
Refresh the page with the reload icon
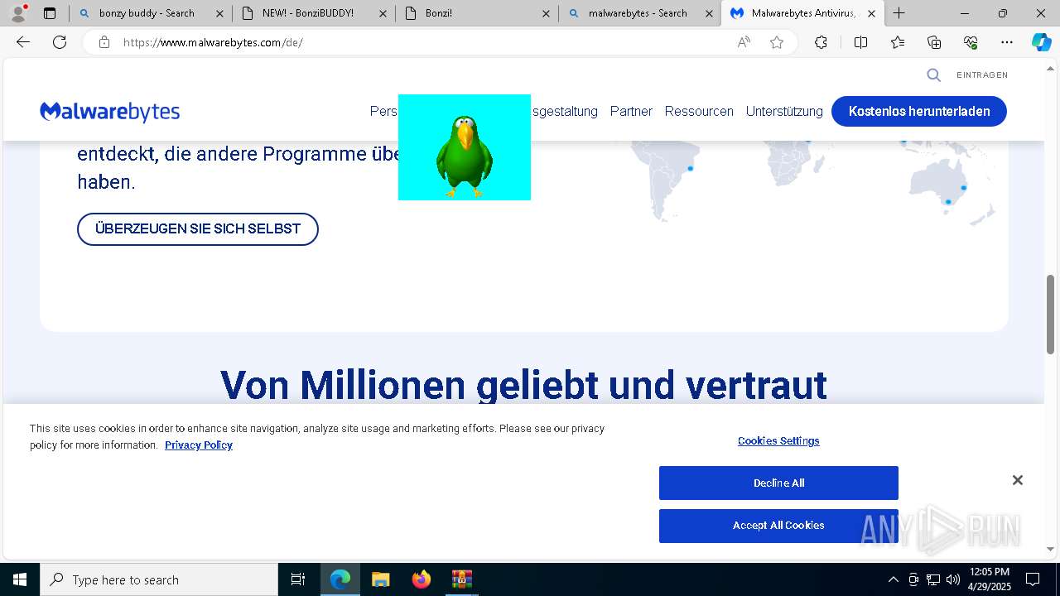point(60,42)
